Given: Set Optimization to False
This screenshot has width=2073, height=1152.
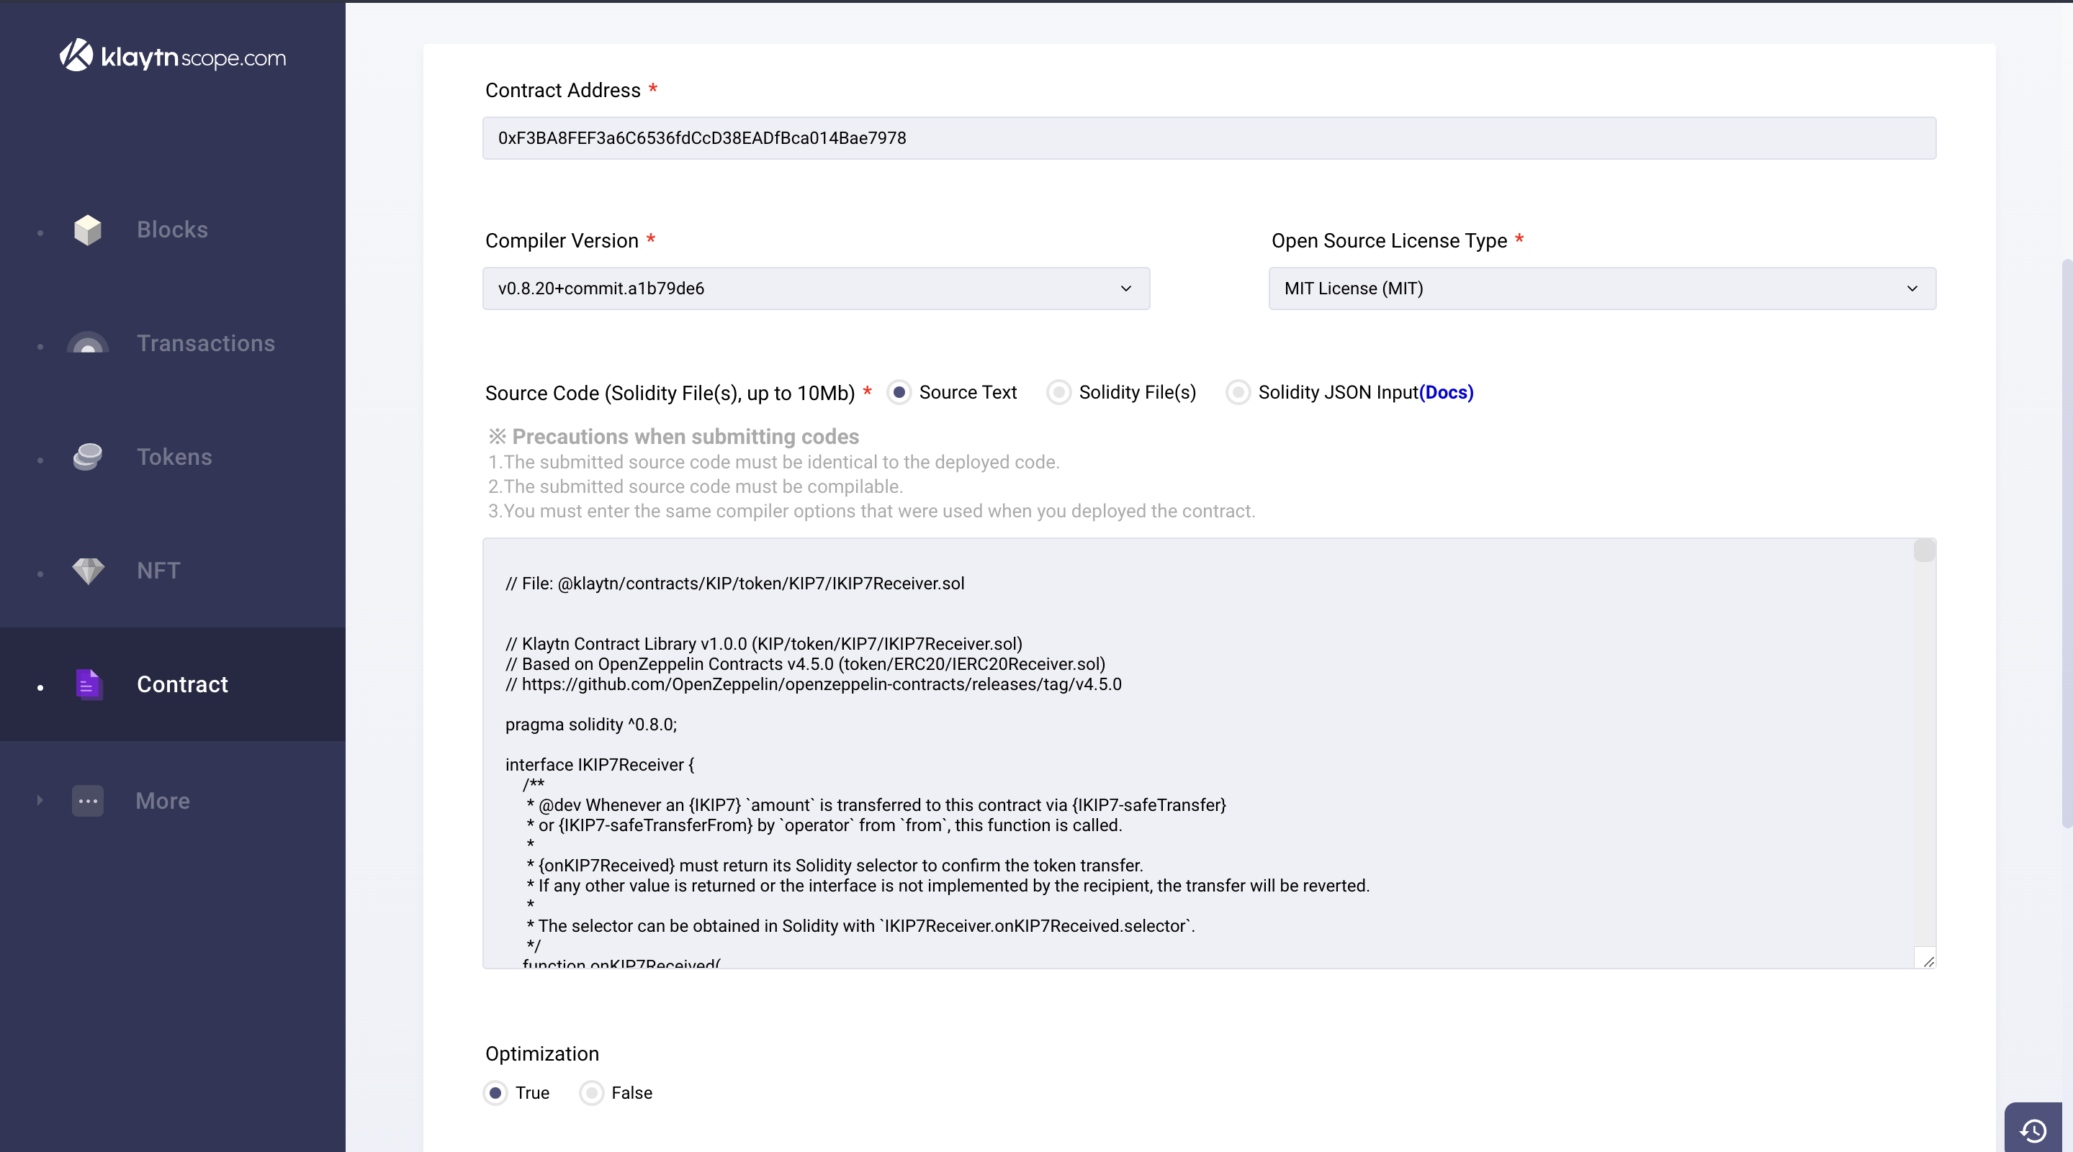Looking at the screenshot, I should pos(591,1092).
